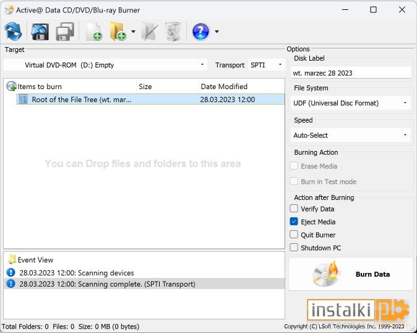This screenshot has width=417, height=333.
Task: Uncheck the Eject Media checkbox
Action: pos(294,222)
